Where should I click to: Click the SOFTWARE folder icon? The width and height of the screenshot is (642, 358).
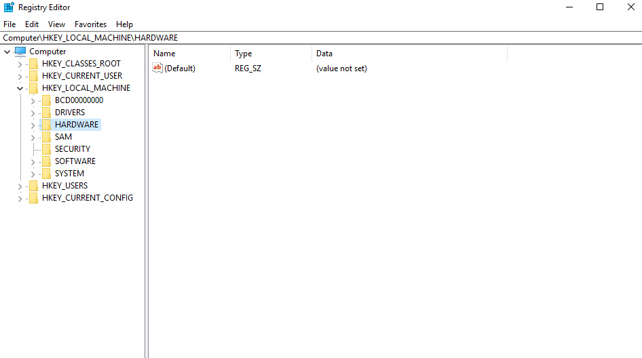tap(47, 161)
